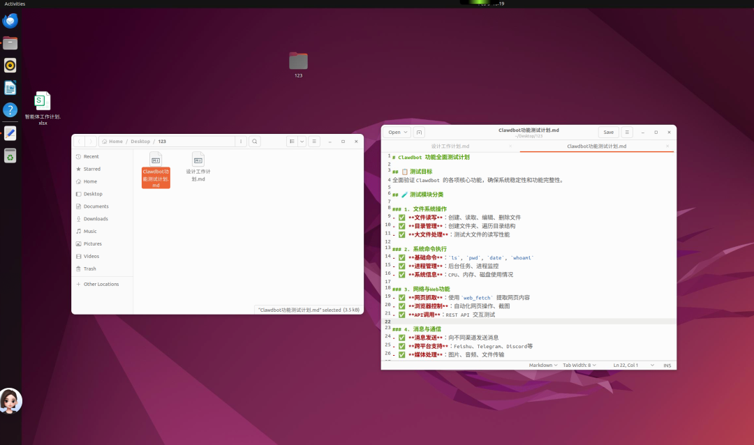Open the Files app in the dock
Image resolution: width=754 pixels, height=445 pixels.
(10, 43)
